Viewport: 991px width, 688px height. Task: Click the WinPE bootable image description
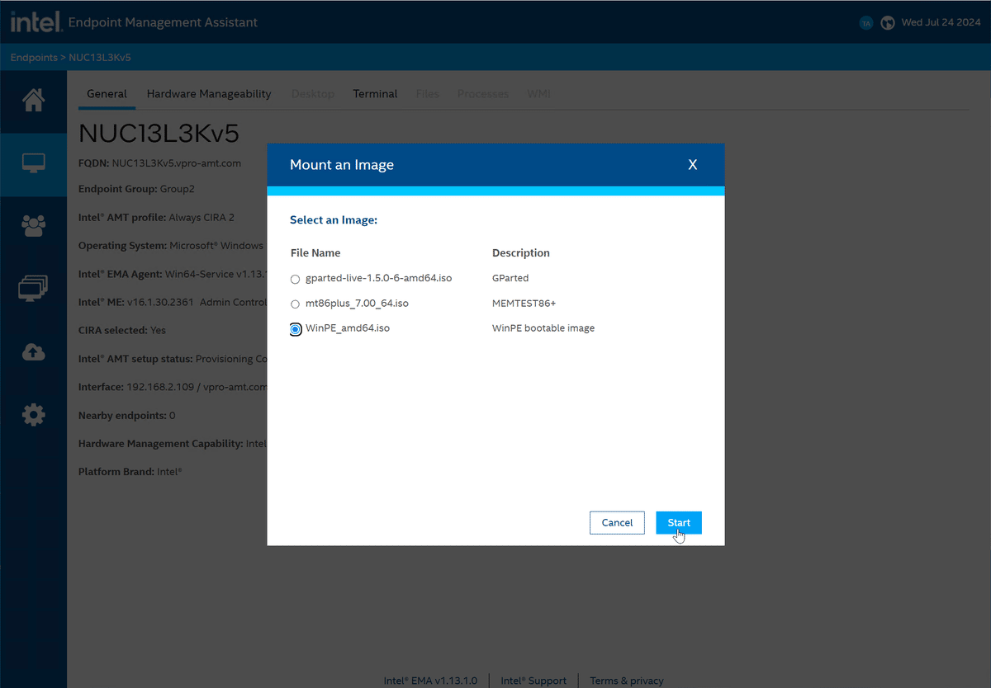(x=543, y=328)
